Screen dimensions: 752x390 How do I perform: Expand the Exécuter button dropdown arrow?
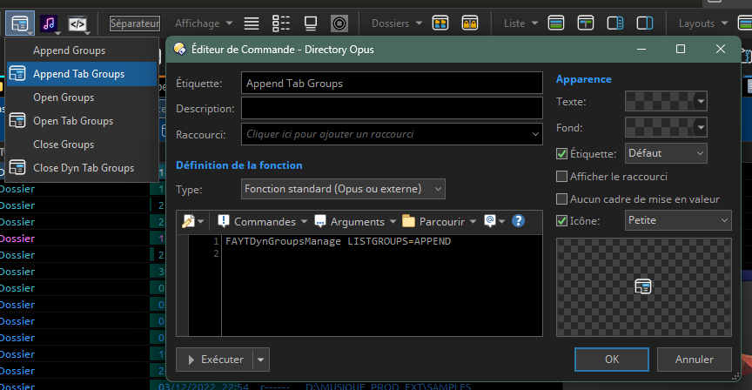261,360
